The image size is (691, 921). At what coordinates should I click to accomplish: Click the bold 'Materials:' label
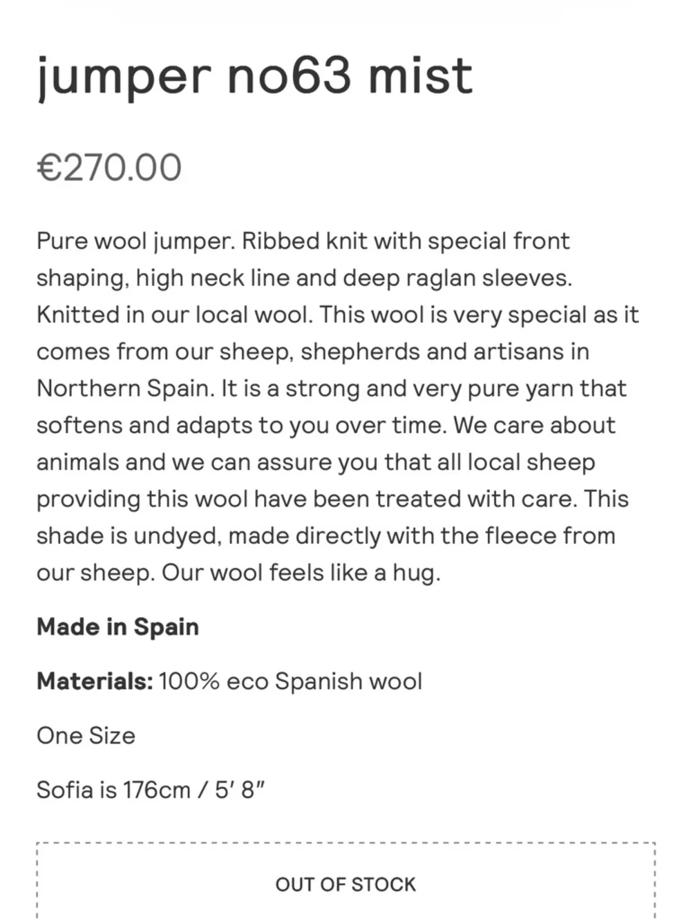point(95,681)
